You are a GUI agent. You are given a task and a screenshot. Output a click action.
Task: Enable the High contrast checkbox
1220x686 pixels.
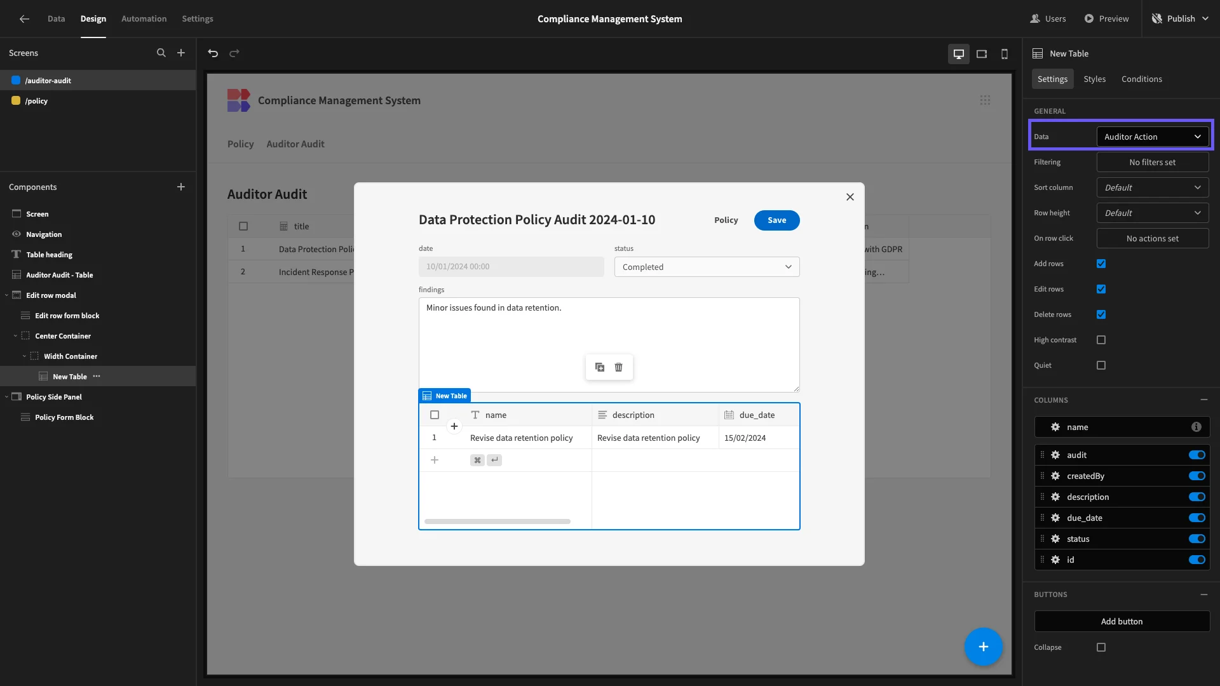pyautogui.click(x=1101, y=340)
